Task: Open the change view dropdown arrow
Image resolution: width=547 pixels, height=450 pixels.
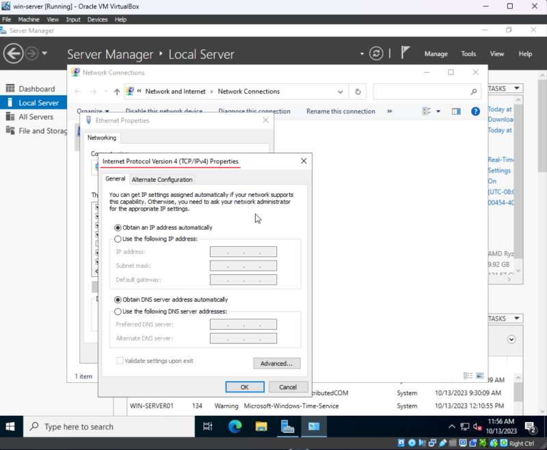Action: pyautogui.click(x=438, y=111)
